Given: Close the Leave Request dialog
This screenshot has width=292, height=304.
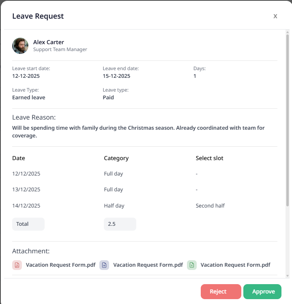Looking at the screenshot, I should coord(275,16).
